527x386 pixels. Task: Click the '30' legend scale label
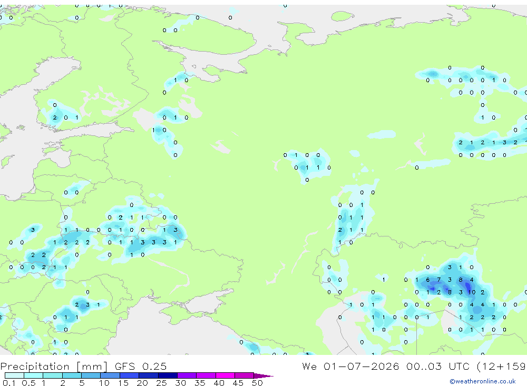(x=180, y=383)
